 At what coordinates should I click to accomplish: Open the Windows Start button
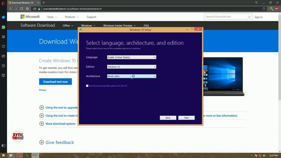(x=3, y=155)
